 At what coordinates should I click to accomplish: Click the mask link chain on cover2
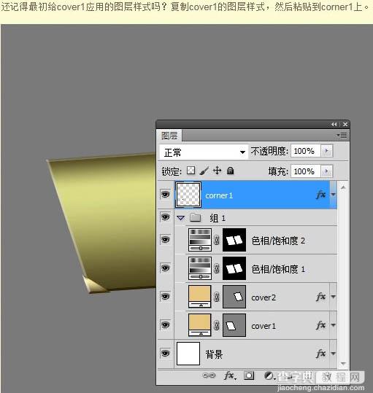click(217, 297)
